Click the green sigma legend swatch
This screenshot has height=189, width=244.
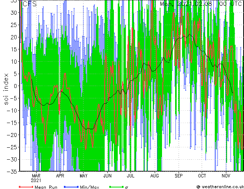[x=116, y=187]
